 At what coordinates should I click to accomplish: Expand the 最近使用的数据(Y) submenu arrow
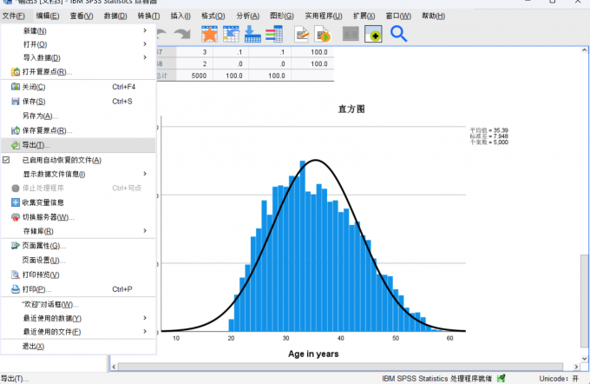(145, 318)
